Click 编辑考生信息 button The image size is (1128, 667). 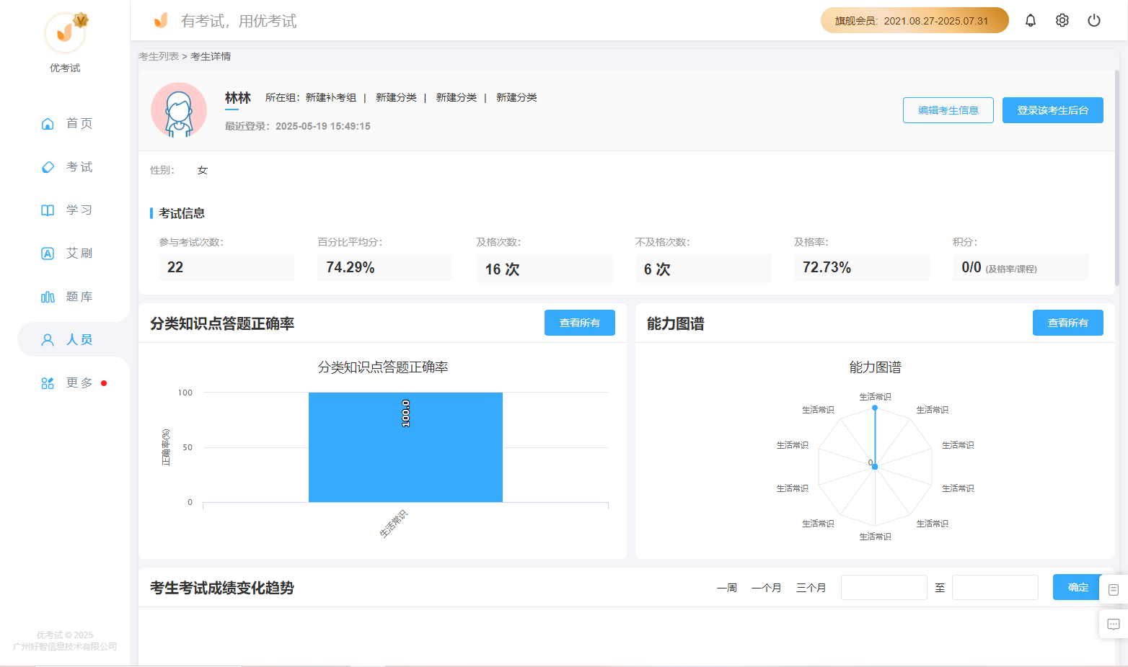click(948, 110)
